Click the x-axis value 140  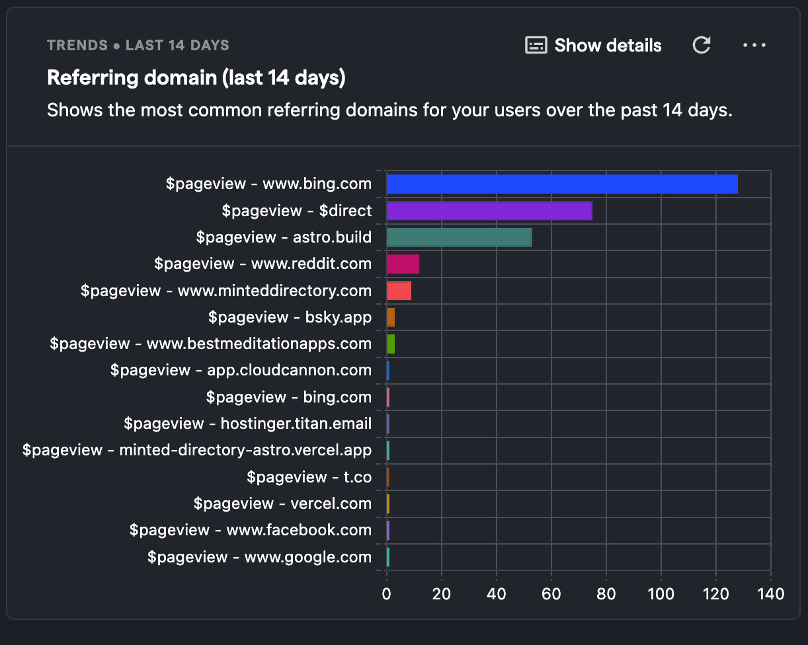pos(771,593)
